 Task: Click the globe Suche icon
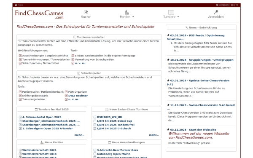pyautogui.click(x=86, y=12)
